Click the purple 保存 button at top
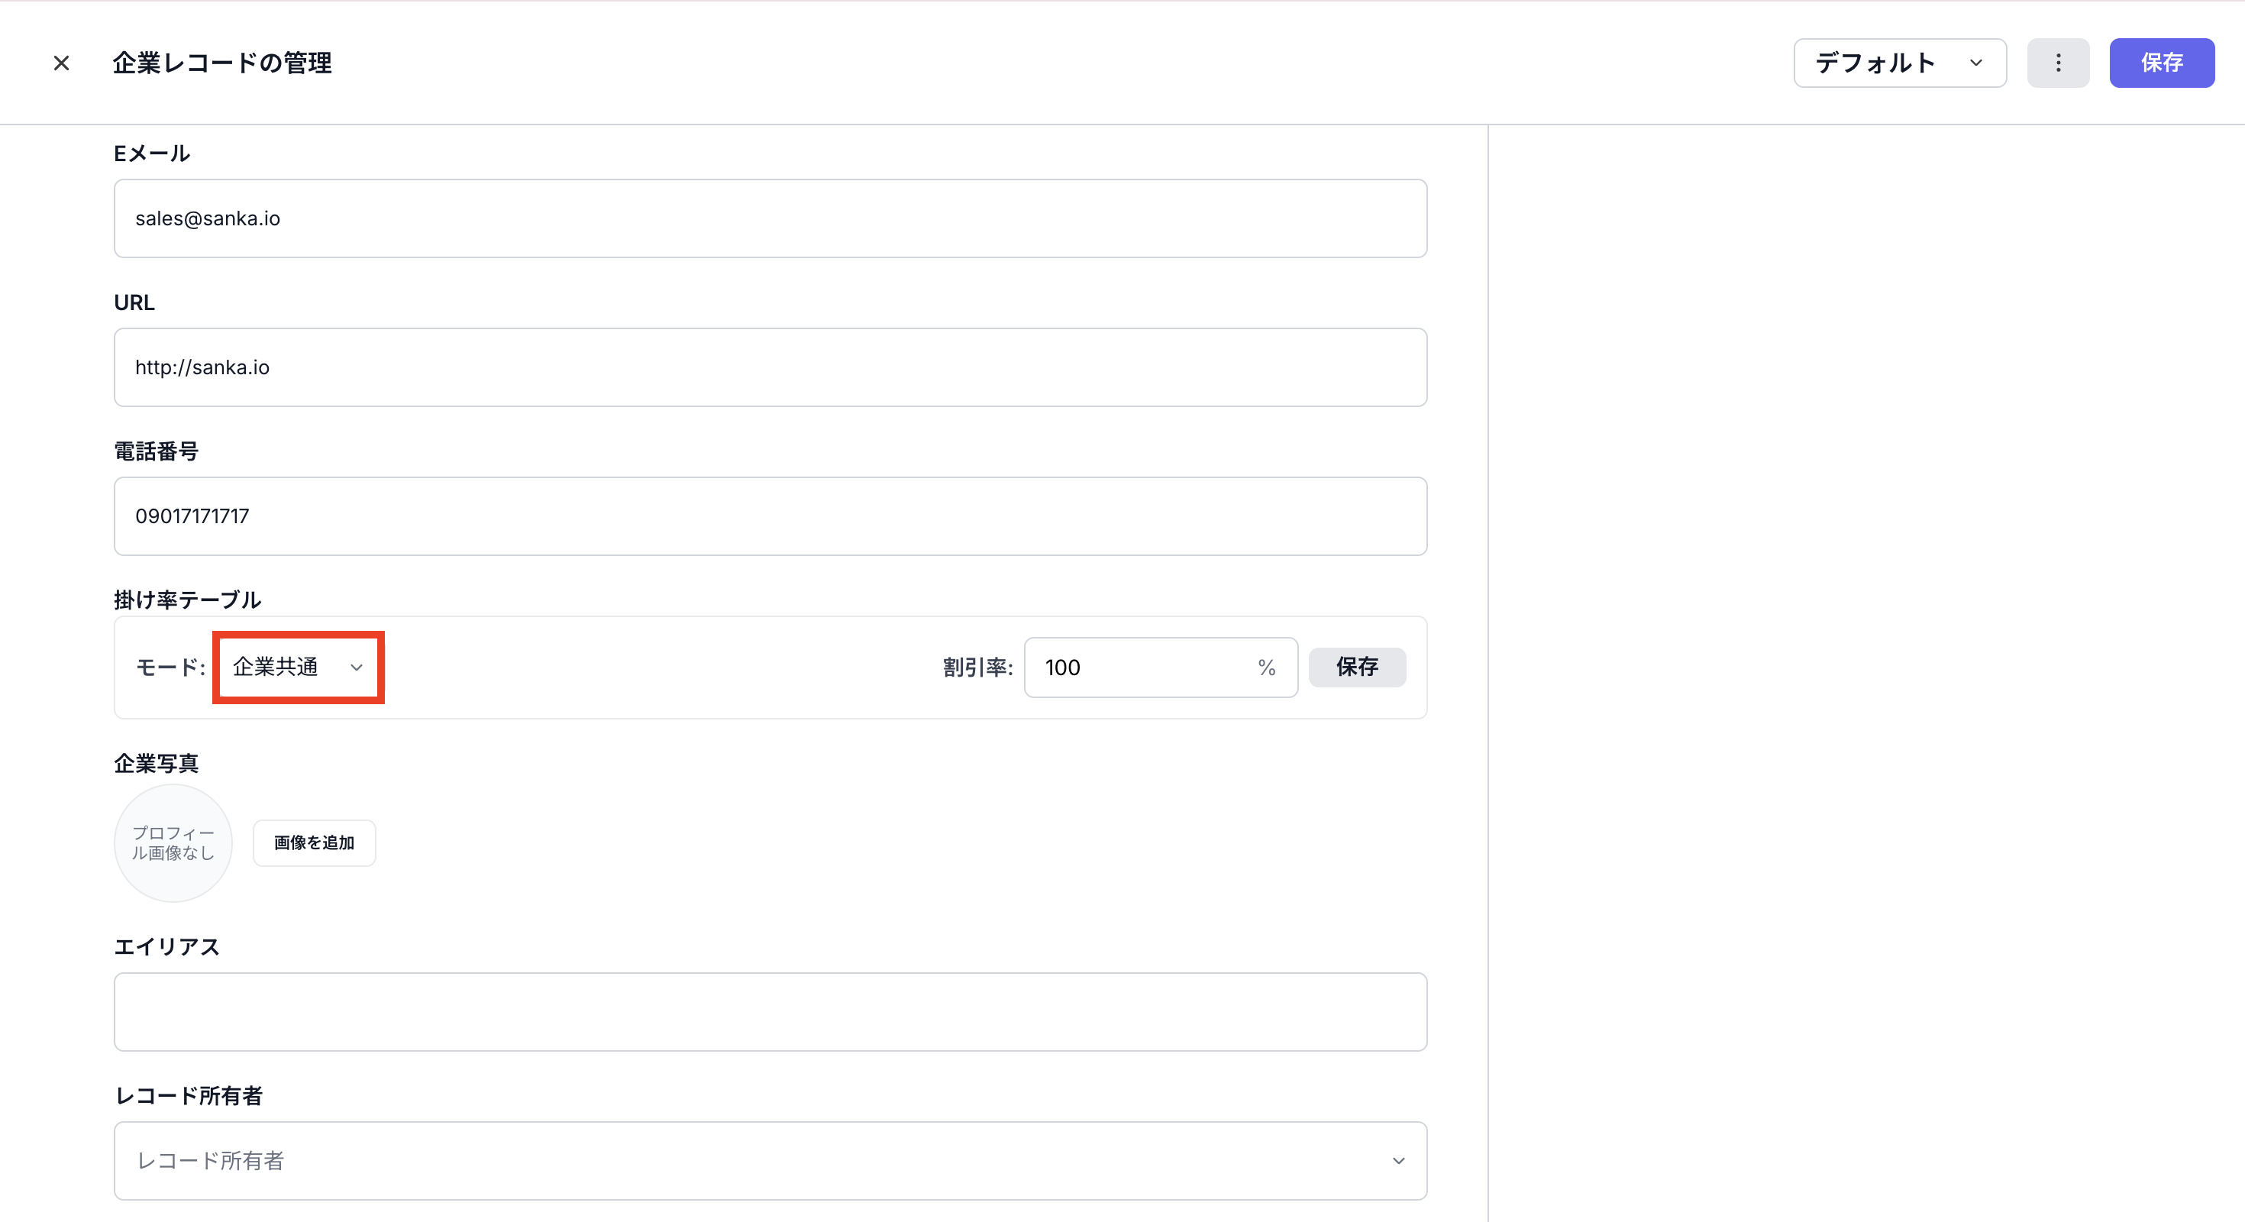 [x=2161, y=63]
